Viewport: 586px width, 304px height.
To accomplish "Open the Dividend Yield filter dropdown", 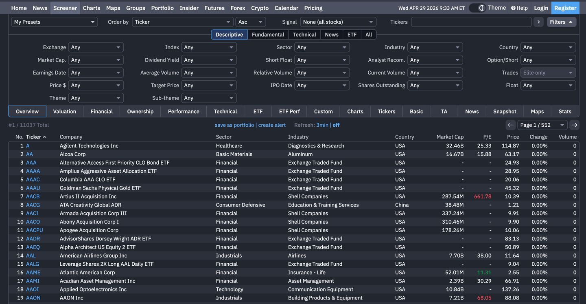I will (209, 60).
